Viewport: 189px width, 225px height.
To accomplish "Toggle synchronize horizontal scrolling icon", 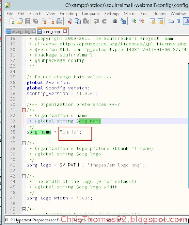I will (x=160, y=21).
